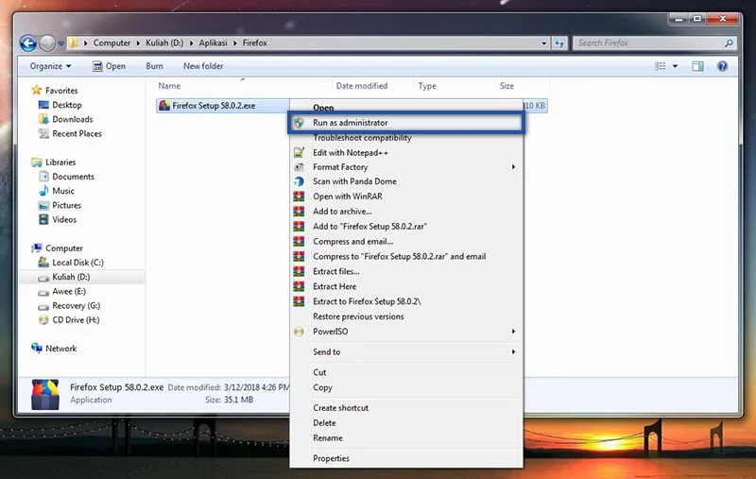756x479 pixels.
Task: Open recent pages dropdown beside navigation arrows
Action: [x=60, y=43]
